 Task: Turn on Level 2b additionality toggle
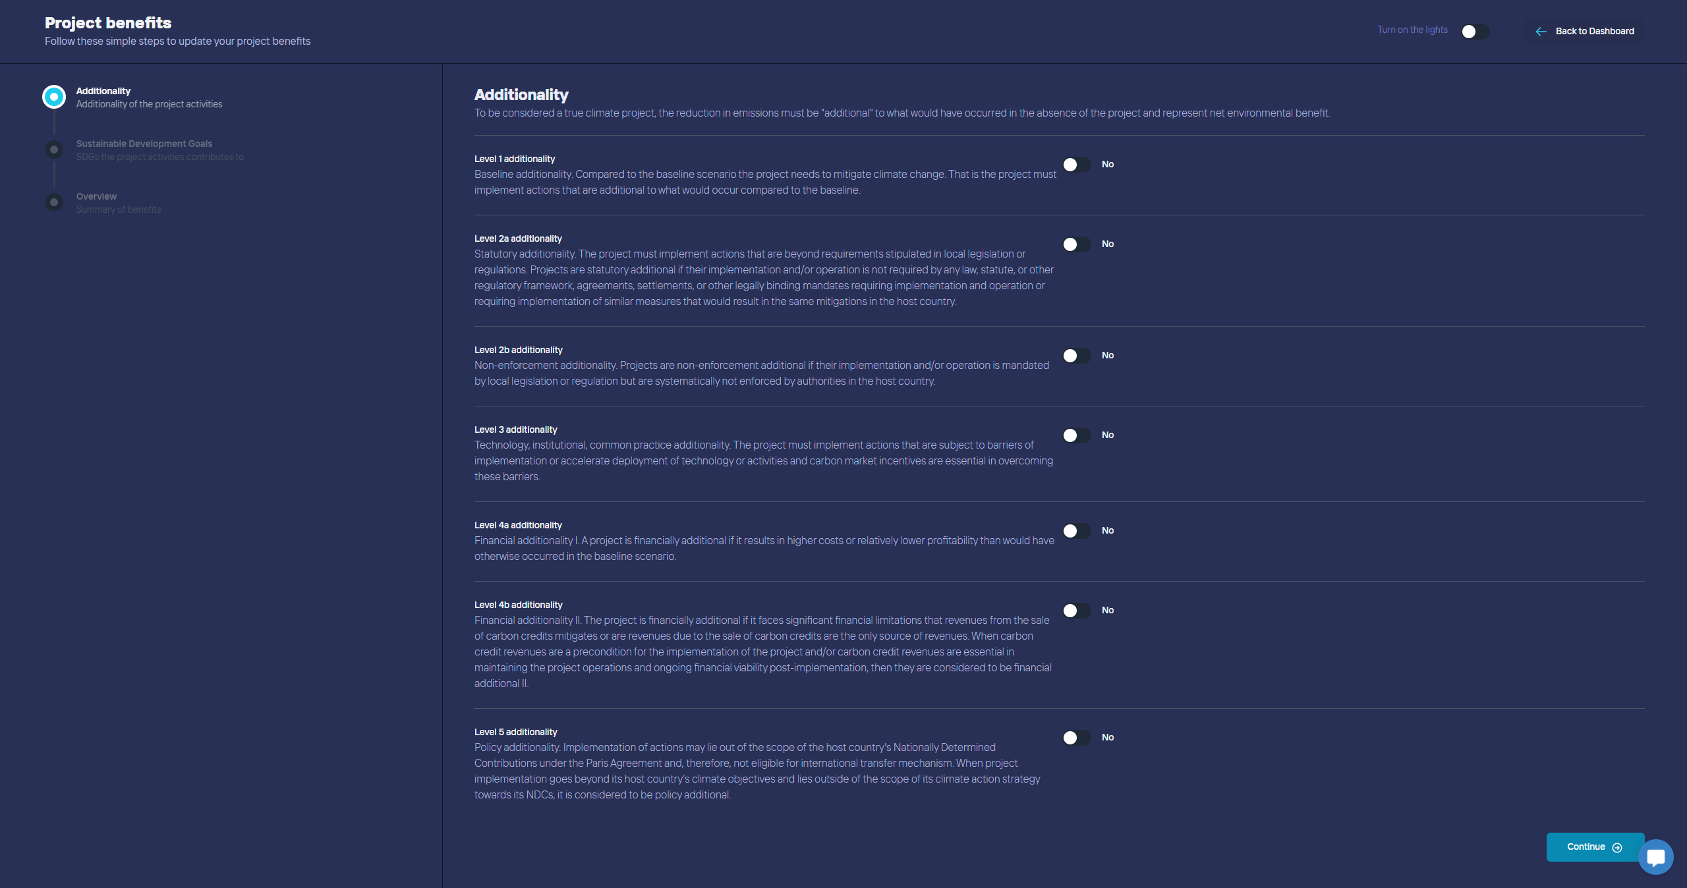[1076, 356]
